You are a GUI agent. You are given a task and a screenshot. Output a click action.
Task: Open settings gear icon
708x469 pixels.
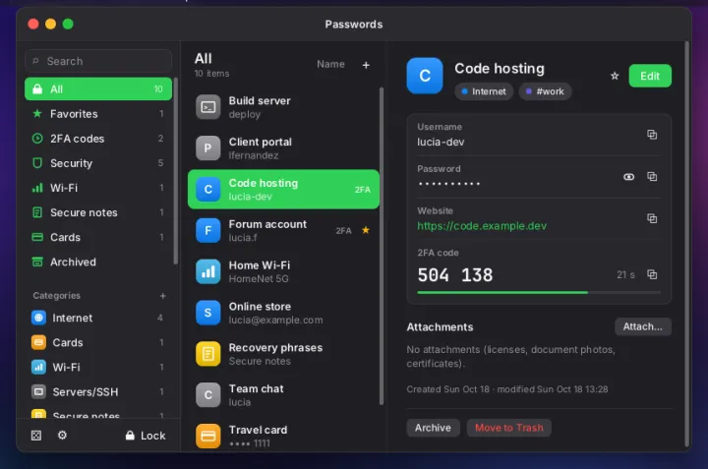[62, 436]
